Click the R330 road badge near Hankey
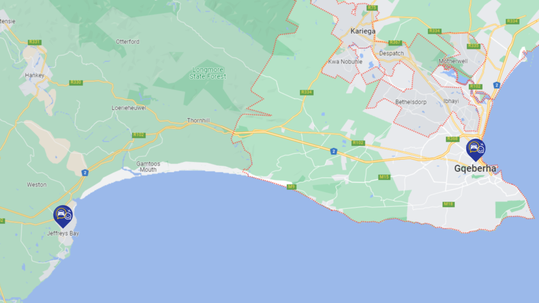Screen dimensions: 539x303 76,83
